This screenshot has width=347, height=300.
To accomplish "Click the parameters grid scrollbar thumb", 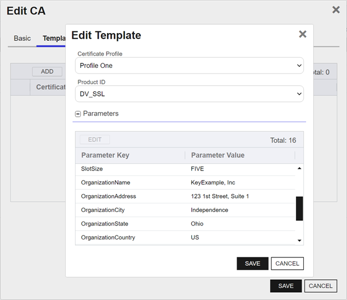I will tap(299, 208).
